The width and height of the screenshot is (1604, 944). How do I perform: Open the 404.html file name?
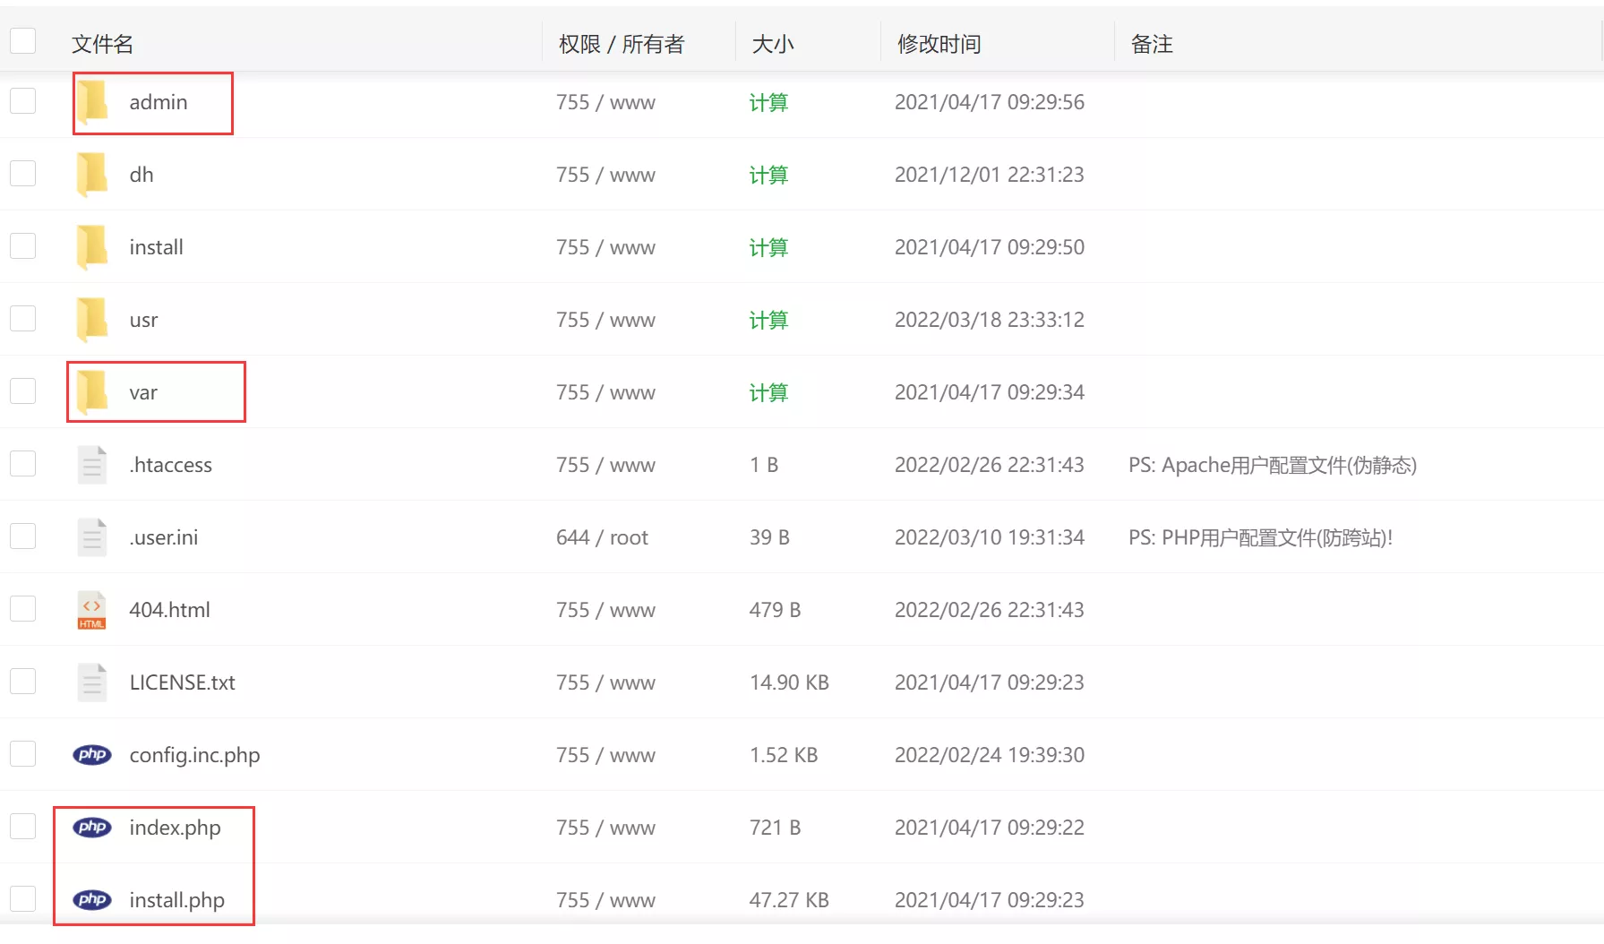click(170, 610)
